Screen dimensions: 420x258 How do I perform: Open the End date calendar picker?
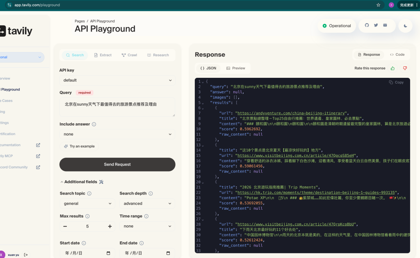pyautogui.click(x=168, y=253)
